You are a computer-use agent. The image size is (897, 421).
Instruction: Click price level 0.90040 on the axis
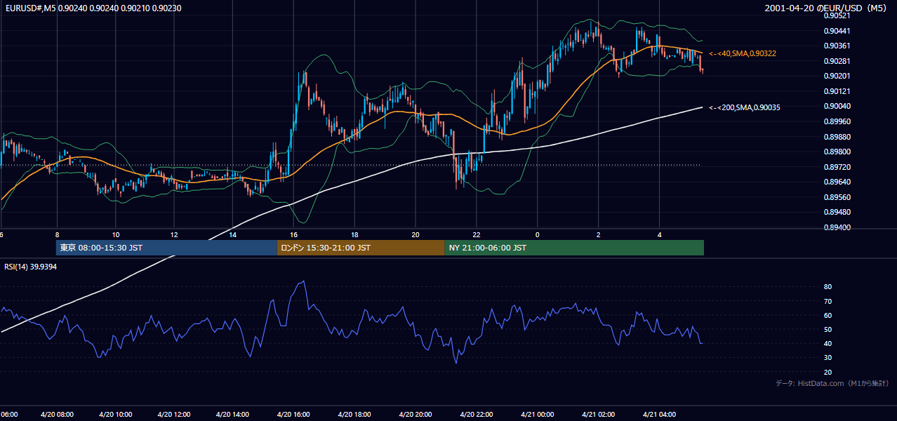point(836,106)
